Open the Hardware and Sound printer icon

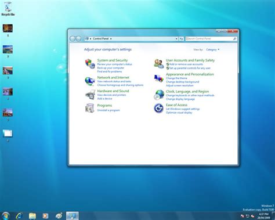(91, 95)
